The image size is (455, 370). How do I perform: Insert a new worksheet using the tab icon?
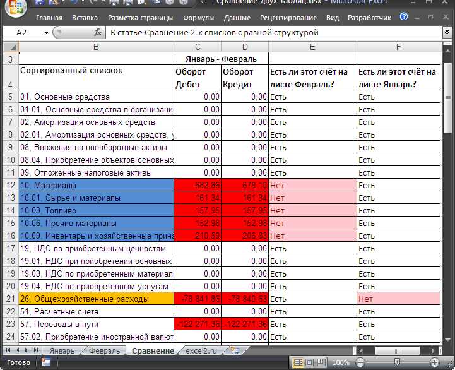235,350
